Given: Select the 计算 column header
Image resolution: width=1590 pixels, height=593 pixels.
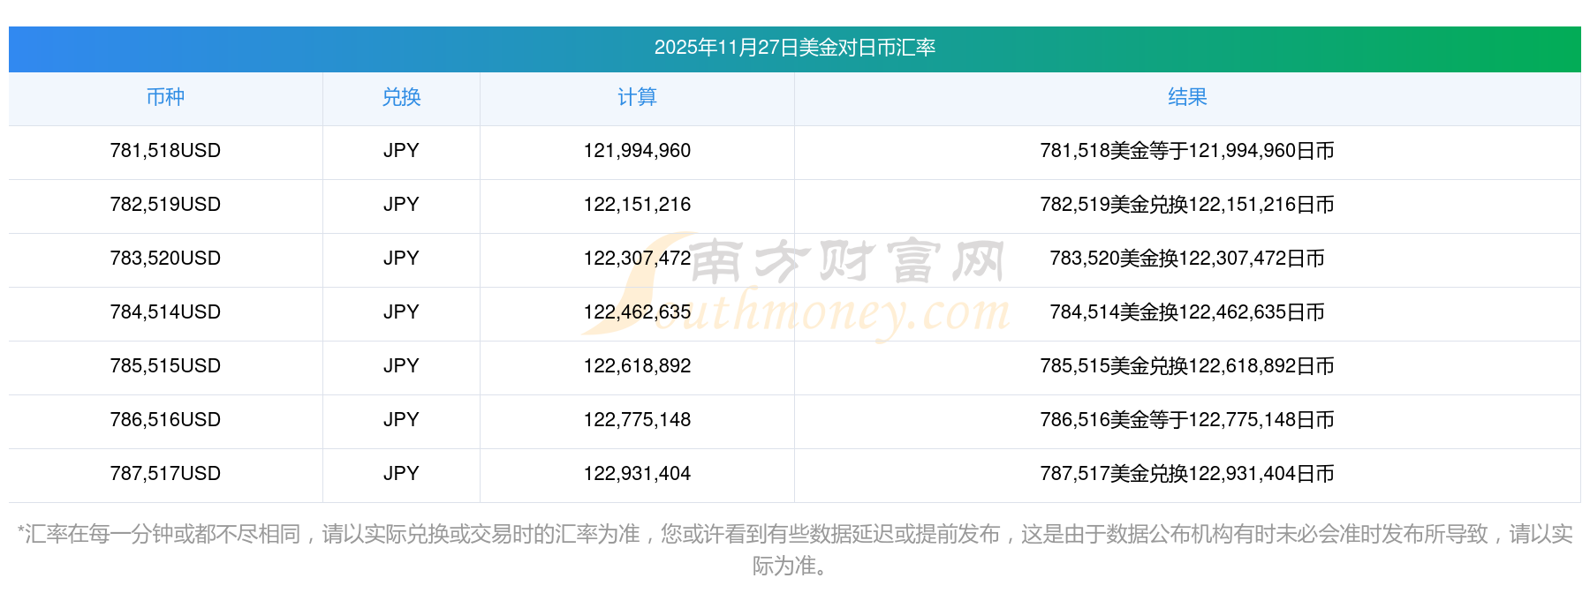Looking at the screenshot, I should (x=637, y=97).
